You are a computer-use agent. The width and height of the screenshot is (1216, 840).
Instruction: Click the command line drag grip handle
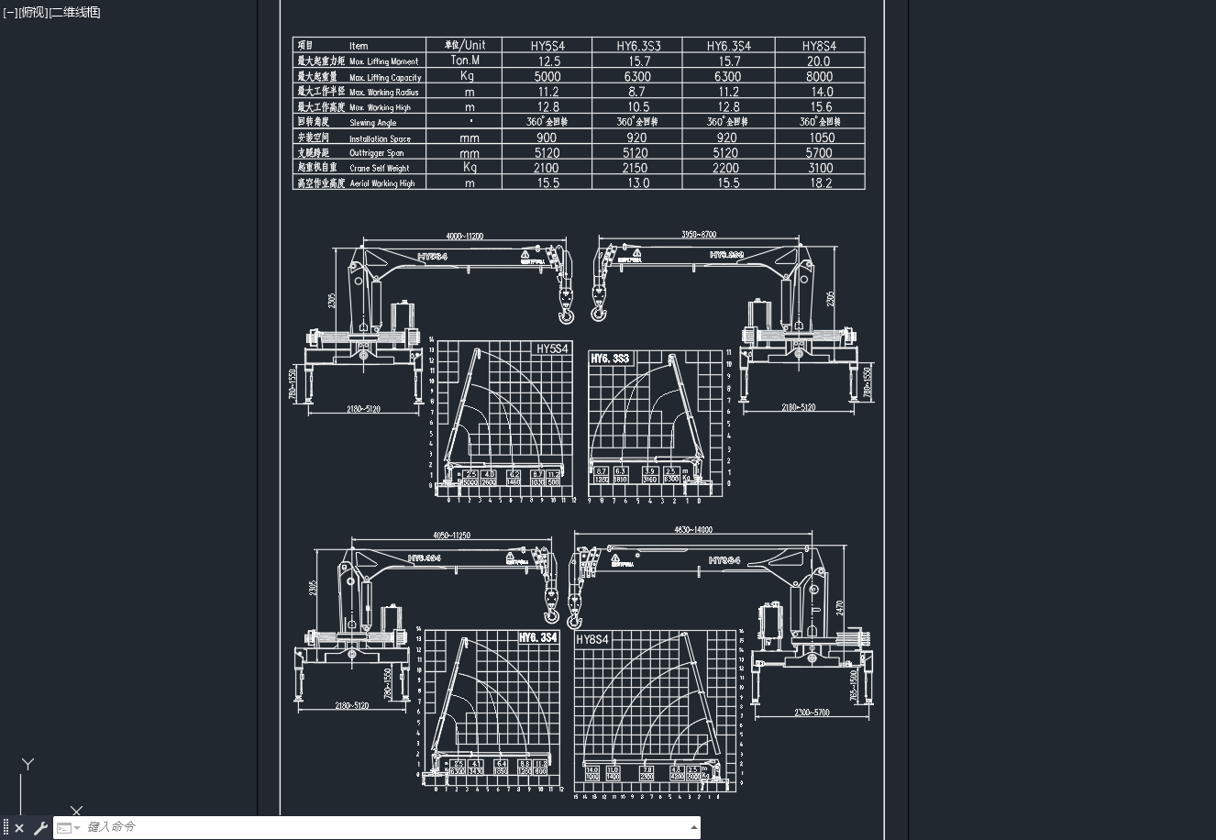(x=6, y=828)
